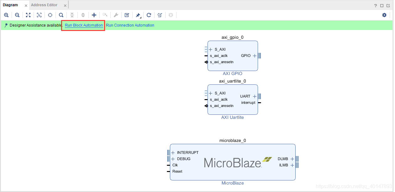Toggle the pin preferences icon in the toolbar
The image size is (395, 192).
click(138, 15)
